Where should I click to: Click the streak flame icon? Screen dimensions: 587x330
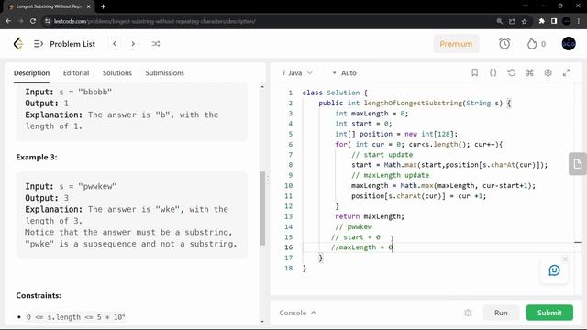pos(532,44)
